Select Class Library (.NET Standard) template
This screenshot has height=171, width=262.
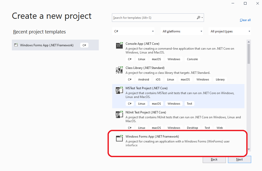coord(178,74)
